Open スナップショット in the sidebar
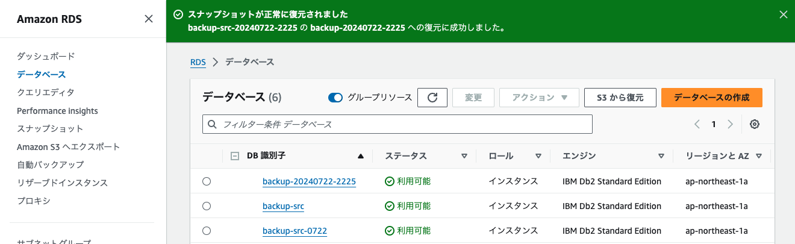The width and height of the screenshot is (795, 244). click(x=50, y=128)
